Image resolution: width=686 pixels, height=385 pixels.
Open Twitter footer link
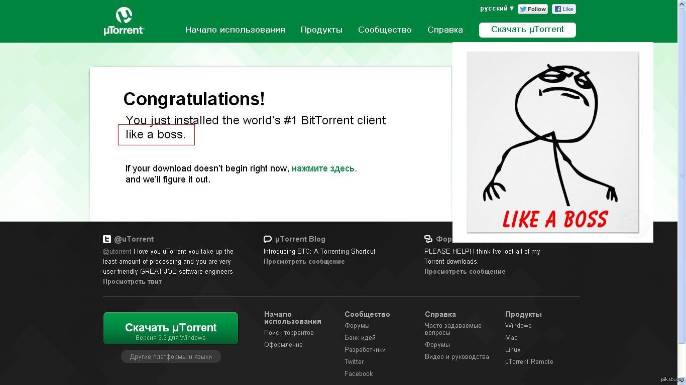pyautogui.click(x=354, y=362)
